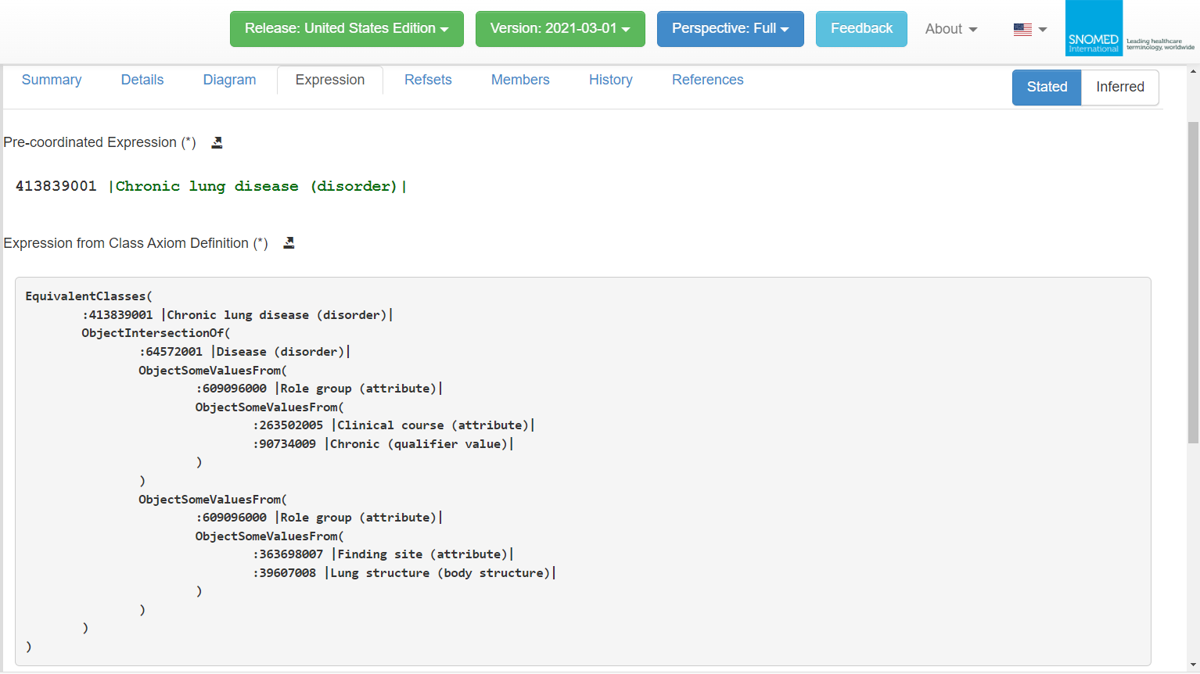Screen dimensions: 1200x674
Task: Open the About menu
Action: [x=950, y=29]
